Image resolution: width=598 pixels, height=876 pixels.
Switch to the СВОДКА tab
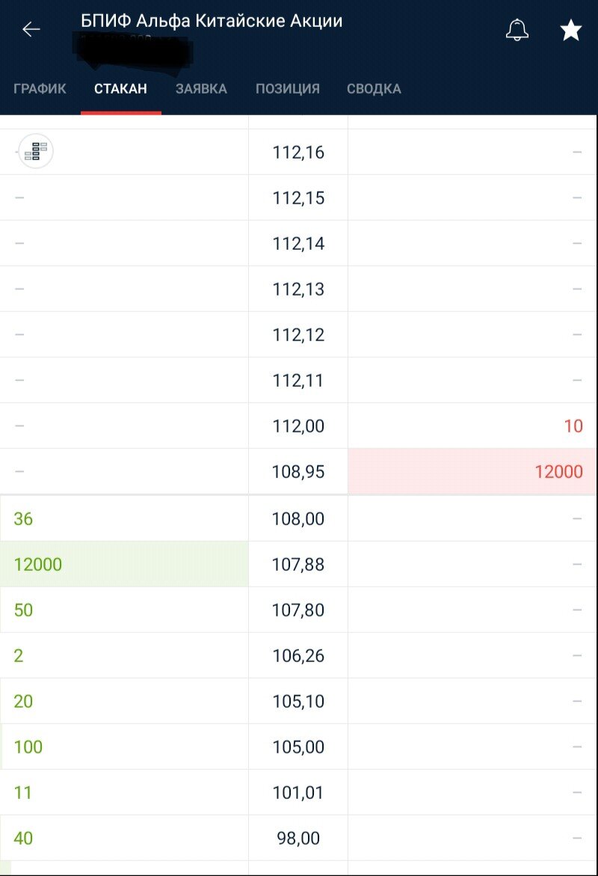click(374, 89)
